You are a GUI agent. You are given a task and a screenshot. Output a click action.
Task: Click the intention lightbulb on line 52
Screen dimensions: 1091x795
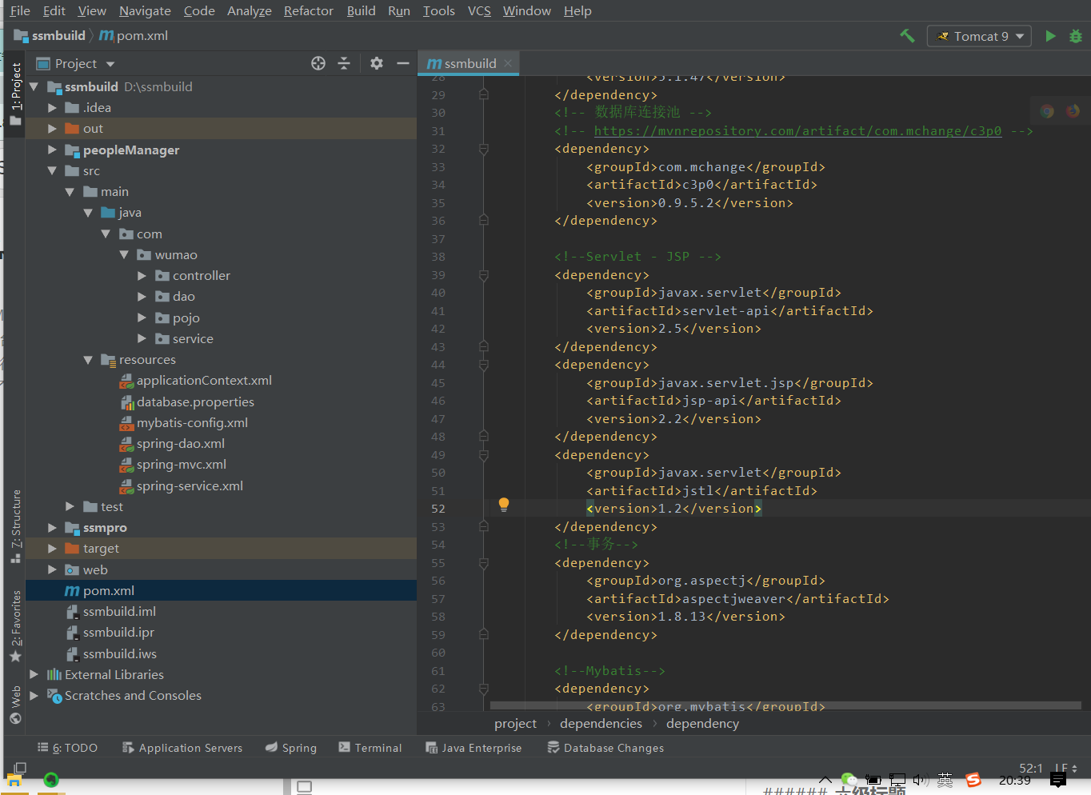[x=504, y=505]
